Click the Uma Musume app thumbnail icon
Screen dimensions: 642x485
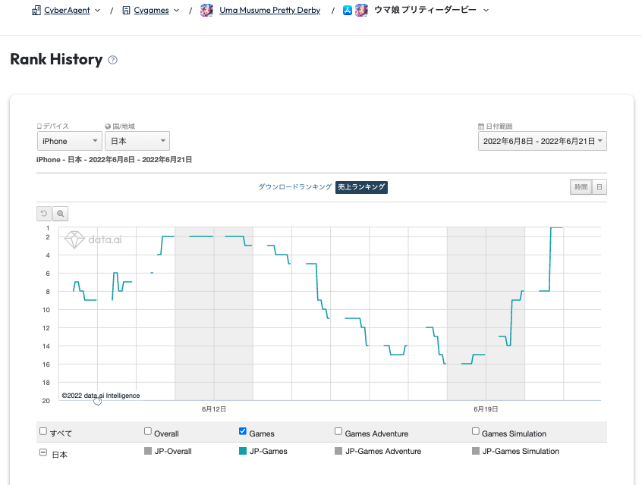coord(206,11)
